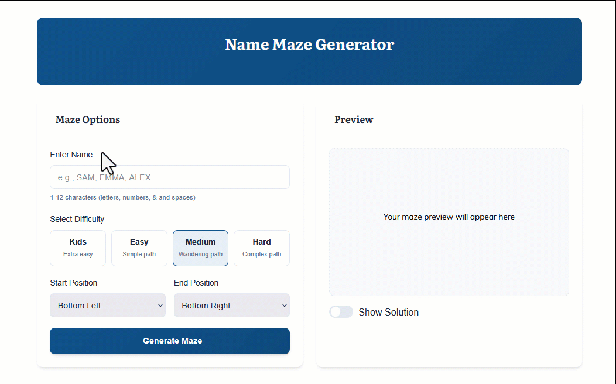Click the Generate Maze button
The height and width of the screenshot is (384, 616).
(x=170, y=341)
